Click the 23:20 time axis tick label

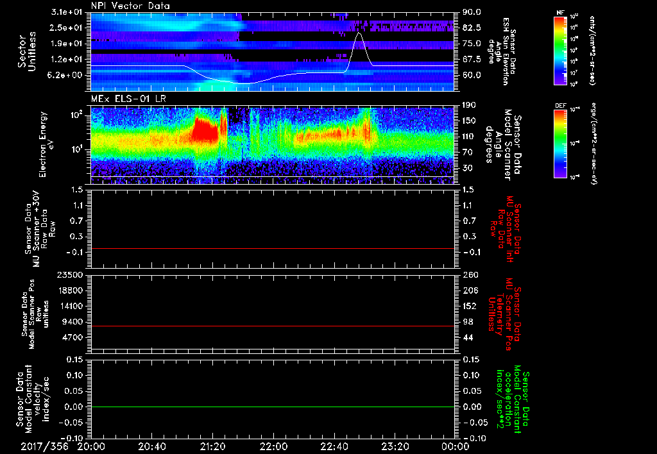pos(395,446)
